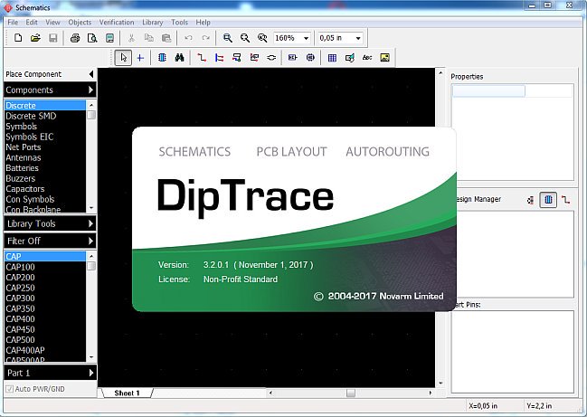Select the blue plus origin tool

(x=140, y=58)
